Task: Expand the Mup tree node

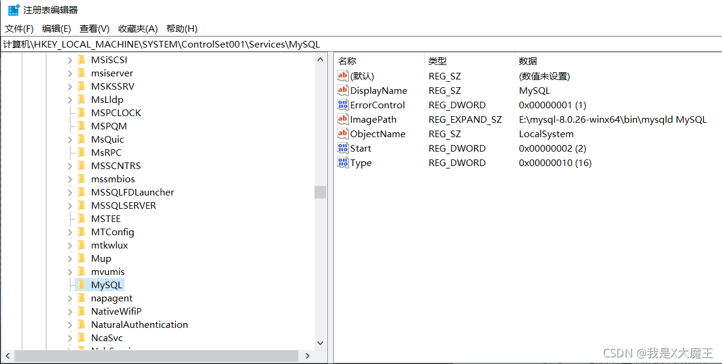Action: tap(69, 259)
